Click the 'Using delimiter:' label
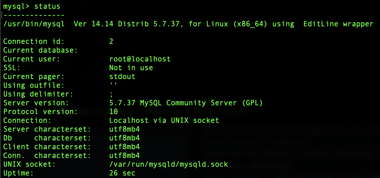The width and height of the screenshot is (380, 178). (x=38, y=94)
